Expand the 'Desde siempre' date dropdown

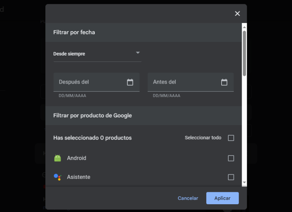coord(97,54)
